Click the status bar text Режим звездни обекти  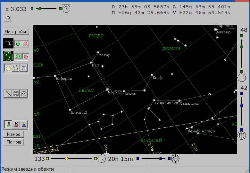tap(28, 169)
